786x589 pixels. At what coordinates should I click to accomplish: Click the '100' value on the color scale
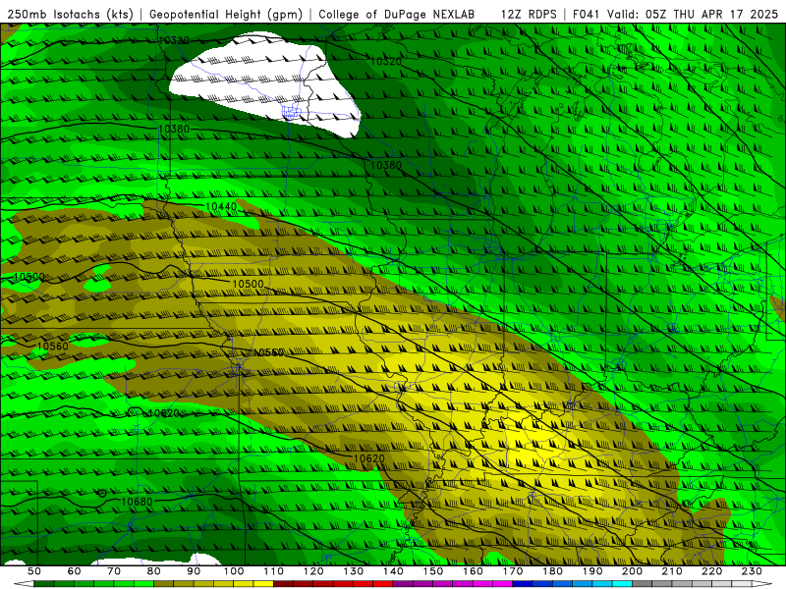tap(234, 571)
